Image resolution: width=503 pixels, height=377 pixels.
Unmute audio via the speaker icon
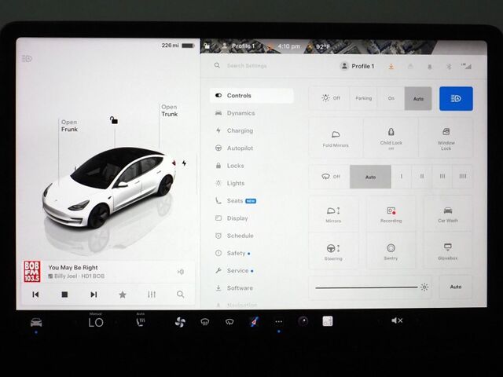click(397, 320)
